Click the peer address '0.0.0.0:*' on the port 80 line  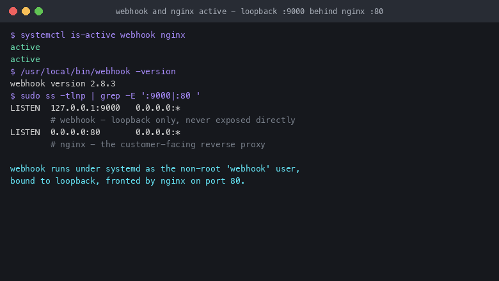click(x=158, y=132)
